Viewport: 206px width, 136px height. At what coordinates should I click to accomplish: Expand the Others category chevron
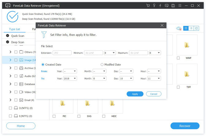click(10, 52)
